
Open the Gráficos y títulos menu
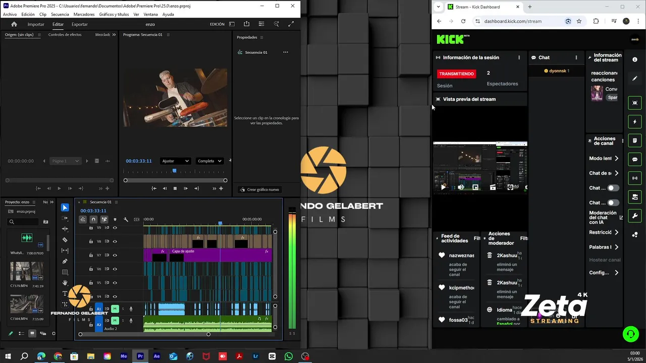114,15
